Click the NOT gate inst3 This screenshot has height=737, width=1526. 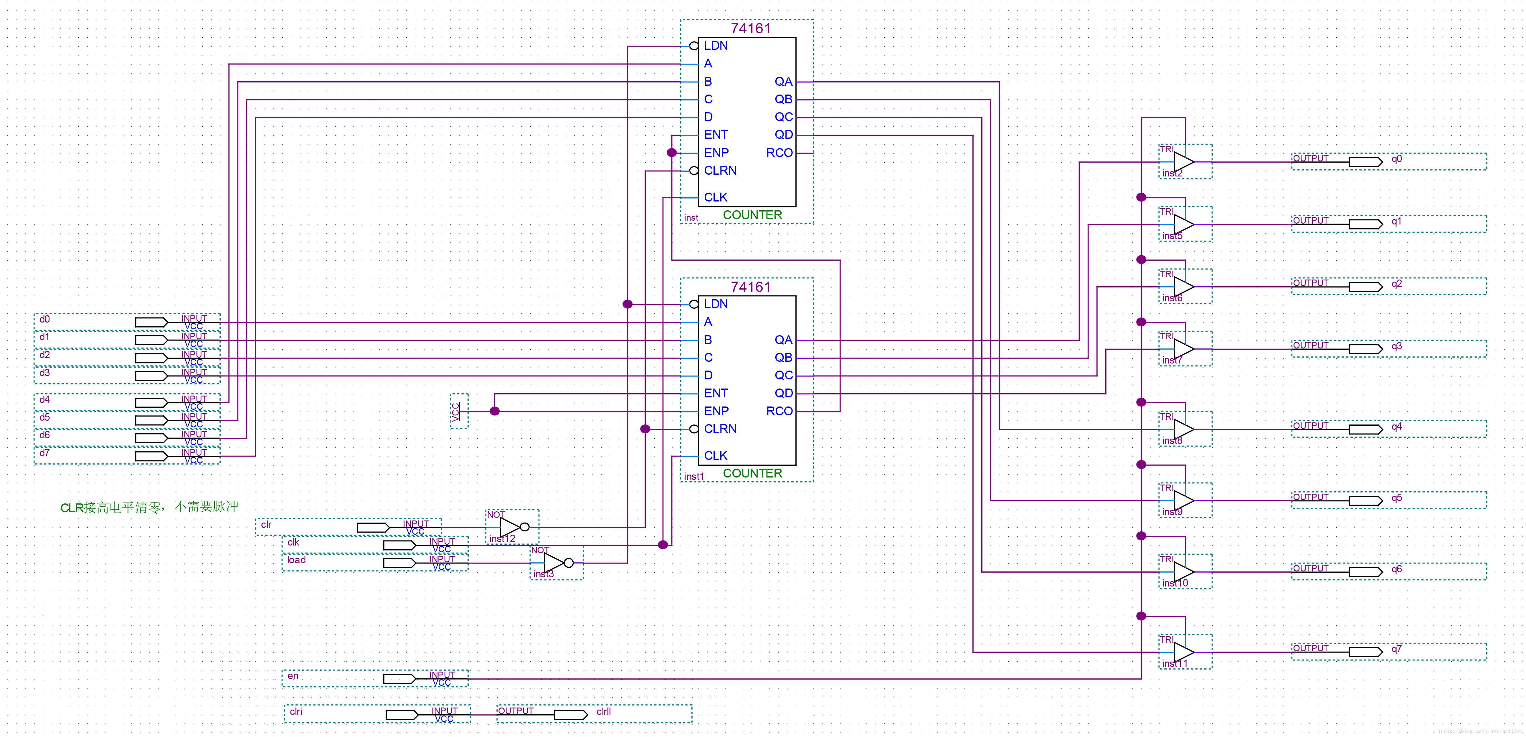(556, 562)
